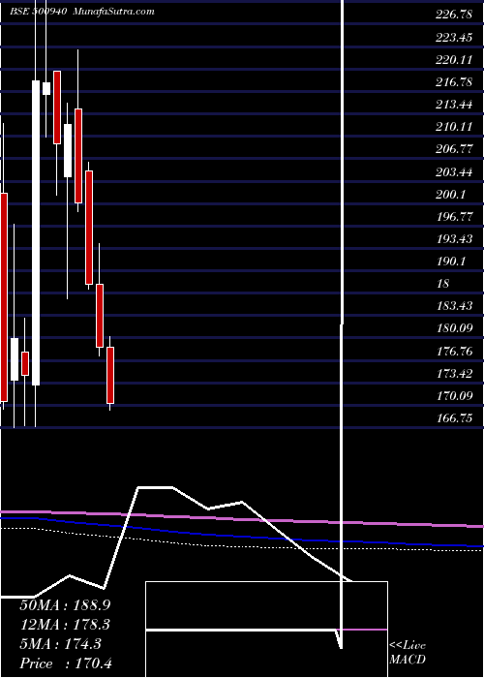This screenshot has width=484, height=678.
Task: Select the 176.76 price axis label
Action: 454,351
